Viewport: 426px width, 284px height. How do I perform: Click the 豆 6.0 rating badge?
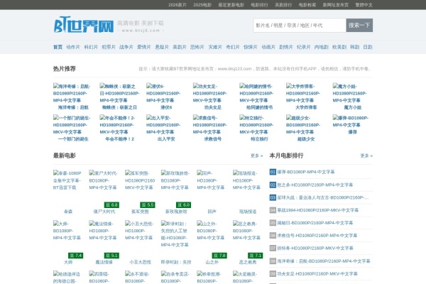183,205
